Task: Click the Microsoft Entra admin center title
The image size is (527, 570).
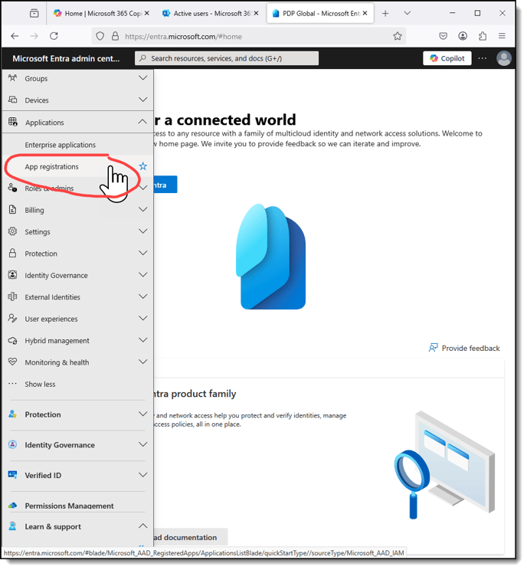Action: [66, 58]
